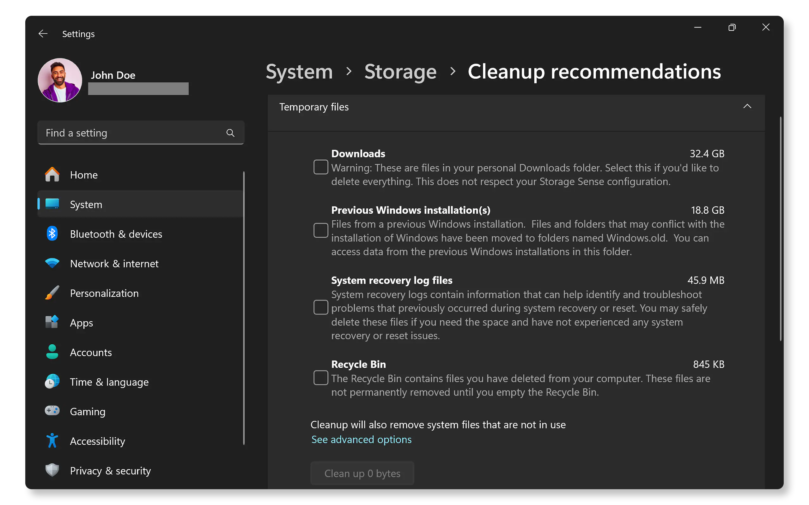
Task: Click the Find a setting search field
Action: [141, 133]
